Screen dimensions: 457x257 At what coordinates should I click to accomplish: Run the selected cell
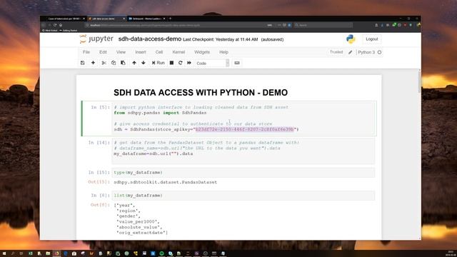(x=159, y=63)
